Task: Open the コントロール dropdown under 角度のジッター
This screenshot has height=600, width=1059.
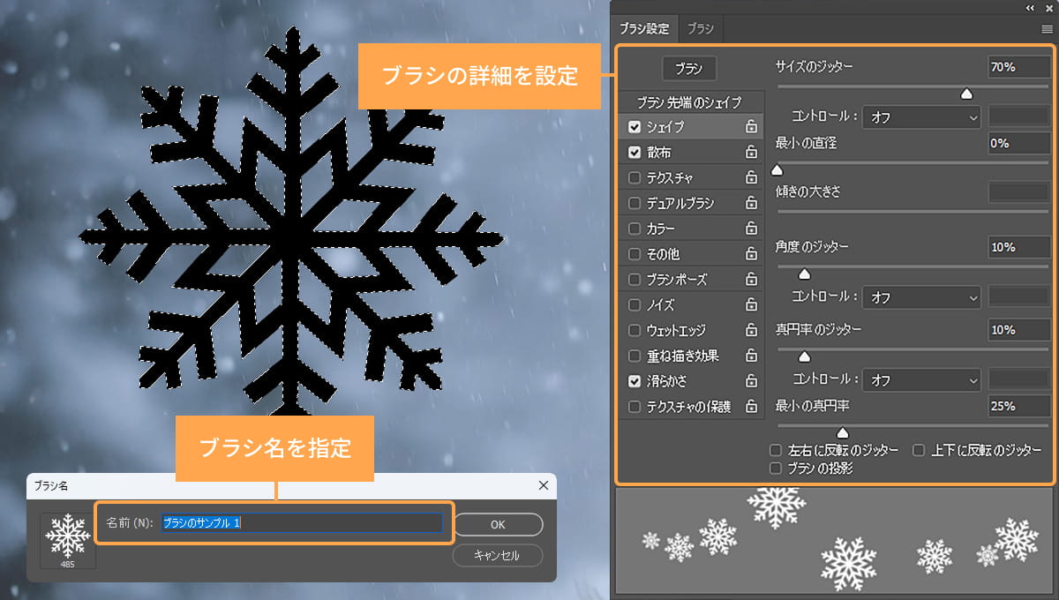Action: pyautogui.click(x=920, y=297)
